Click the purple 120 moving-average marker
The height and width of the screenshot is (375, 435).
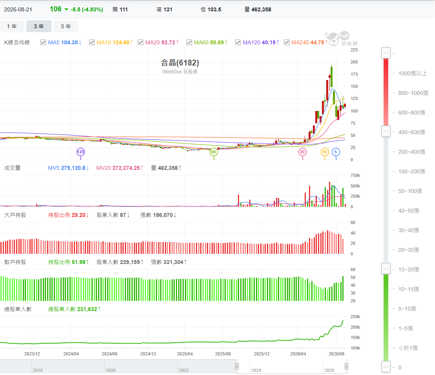tap(80, 152)
